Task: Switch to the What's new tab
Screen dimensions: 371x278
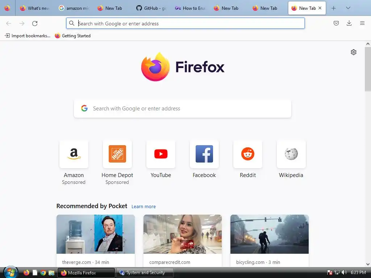Action: pos(35,8)
